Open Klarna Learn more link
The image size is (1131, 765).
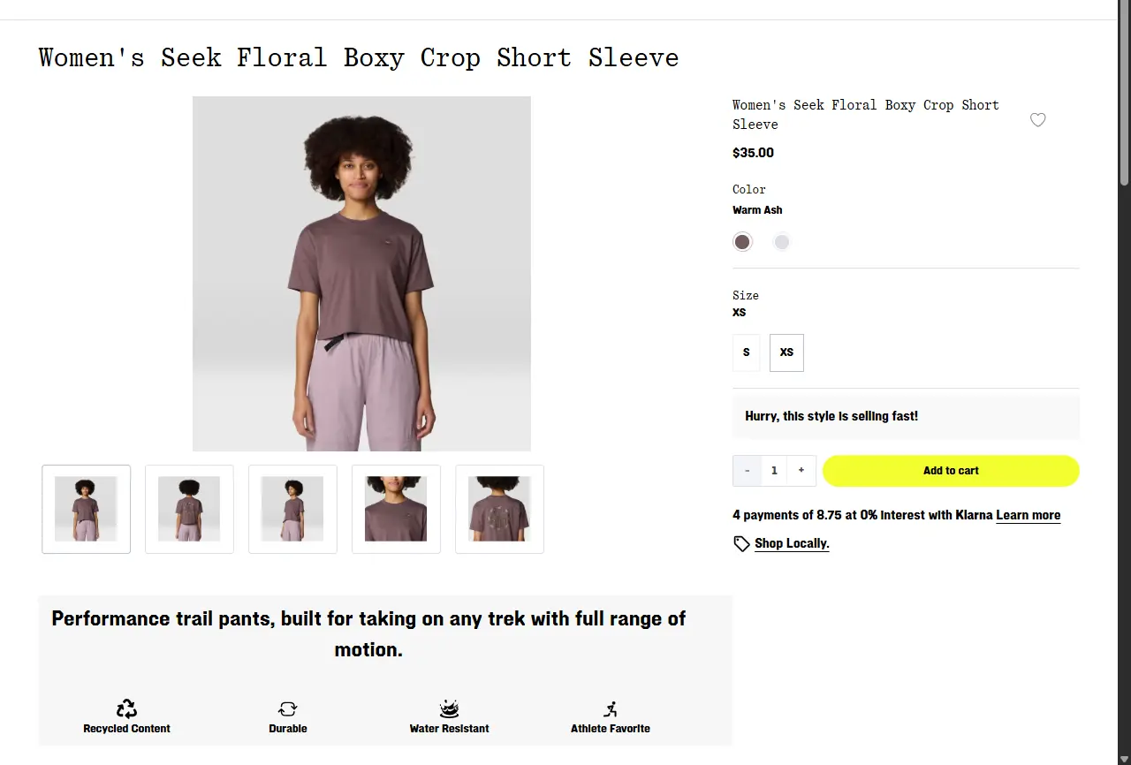(1029, 515)
